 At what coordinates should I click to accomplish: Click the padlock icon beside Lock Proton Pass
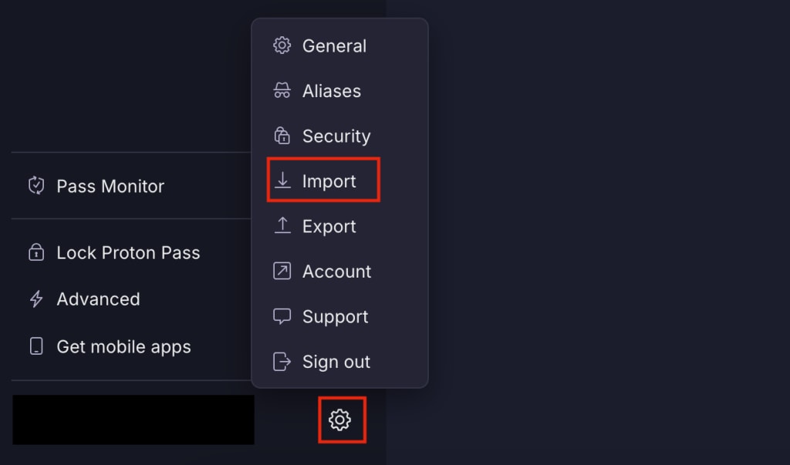(36, 252)
